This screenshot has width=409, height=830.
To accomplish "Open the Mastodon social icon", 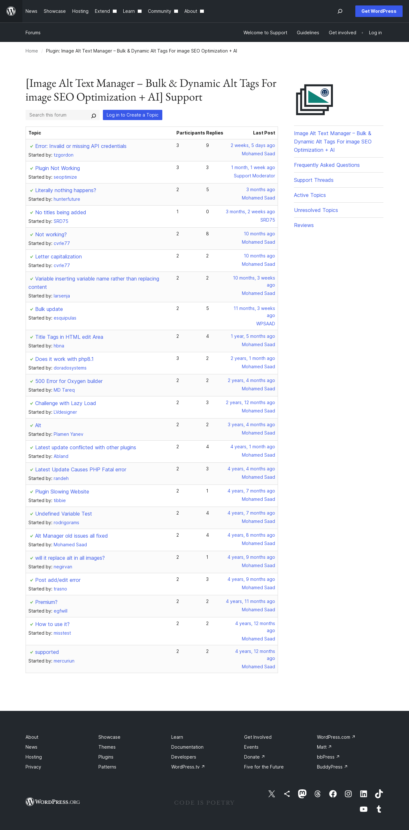I will pyautogui.click(x=302, y=793).
